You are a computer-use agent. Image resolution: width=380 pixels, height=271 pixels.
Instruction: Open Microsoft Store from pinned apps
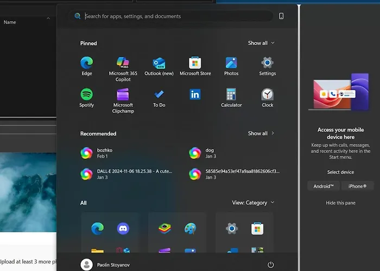tap(195, 63)
